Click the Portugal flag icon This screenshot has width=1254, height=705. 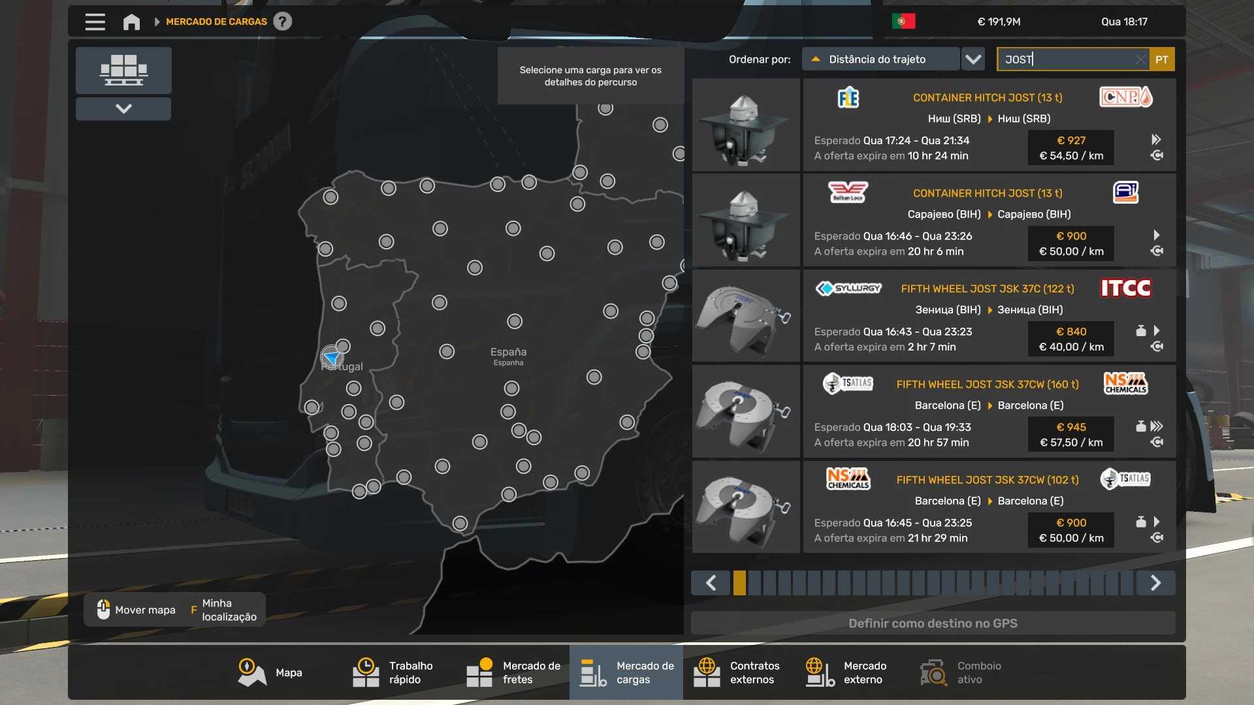(903, 22)
